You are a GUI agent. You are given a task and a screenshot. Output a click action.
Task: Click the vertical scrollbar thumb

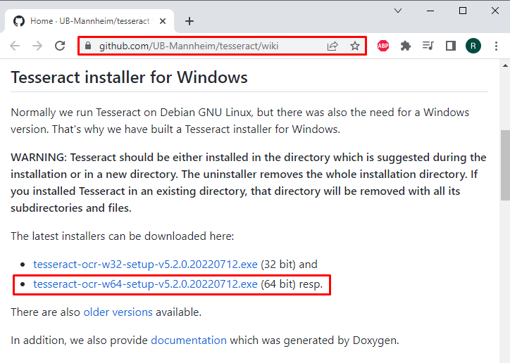pos(505,165)
